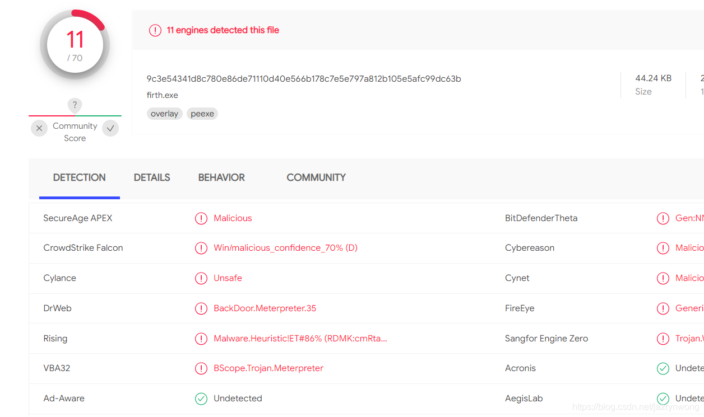The image size is (704, 417).
Task: Click the green check icon in Acronis row
Action: (x=663, y=368)
